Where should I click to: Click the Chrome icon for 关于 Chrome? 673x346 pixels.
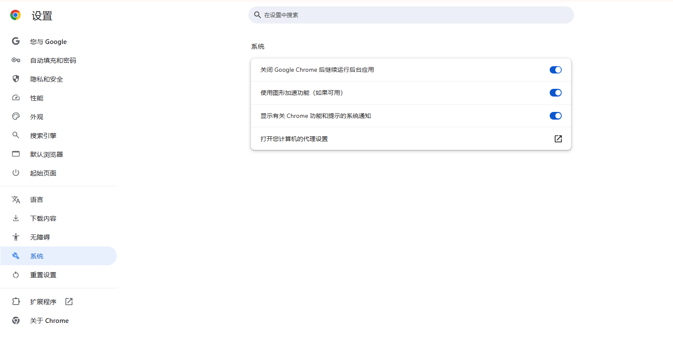[x=16, y=320]
